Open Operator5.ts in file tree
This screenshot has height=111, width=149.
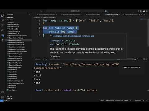13,79
